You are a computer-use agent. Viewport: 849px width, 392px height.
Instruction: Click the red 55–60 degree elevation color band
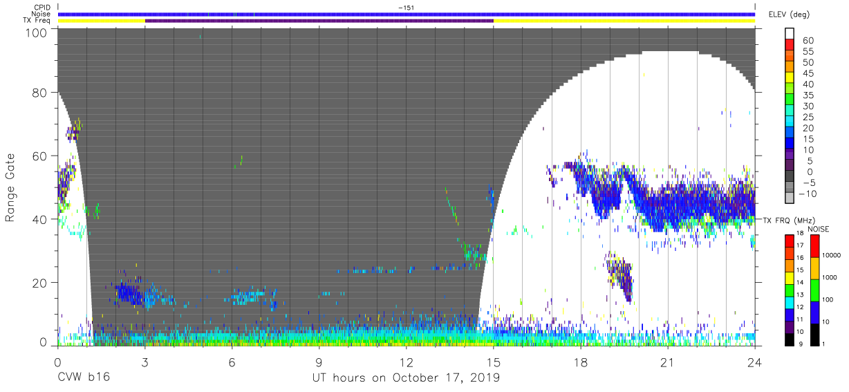pyautogui.click(x=790, y=44)
